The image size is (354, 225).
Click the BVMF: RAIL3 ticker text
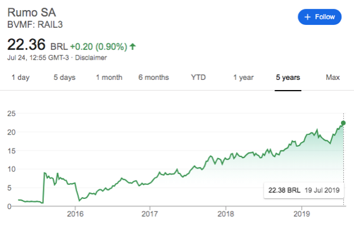pyautogui.click(x=35, y=24)
